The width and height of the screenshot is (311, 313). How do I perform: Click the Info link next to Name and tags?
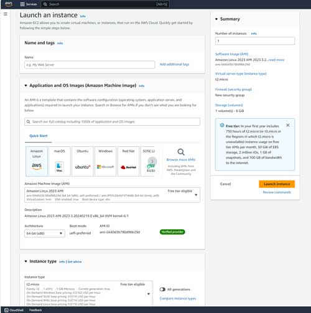point(60,43)
